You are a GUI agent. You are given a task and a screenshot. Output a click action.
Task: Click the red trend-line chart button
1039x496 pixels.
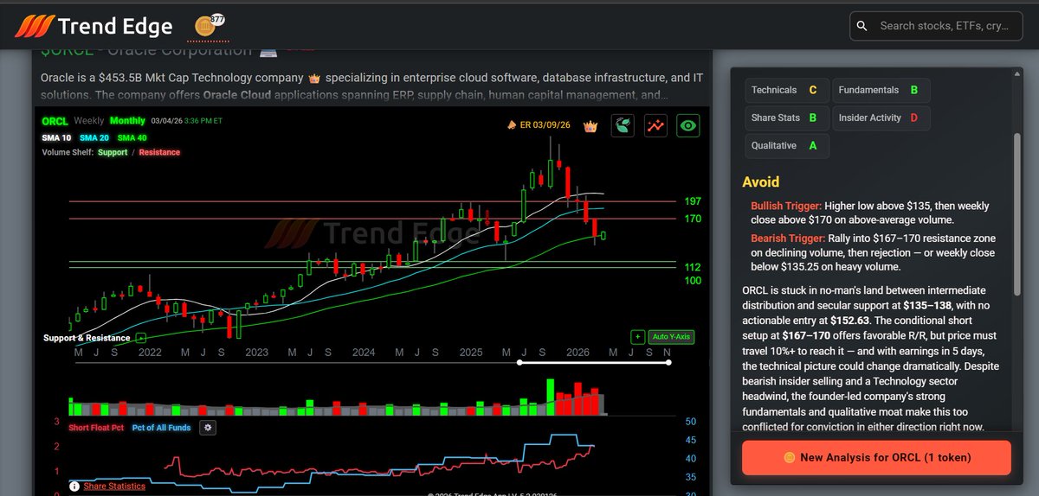655,125
